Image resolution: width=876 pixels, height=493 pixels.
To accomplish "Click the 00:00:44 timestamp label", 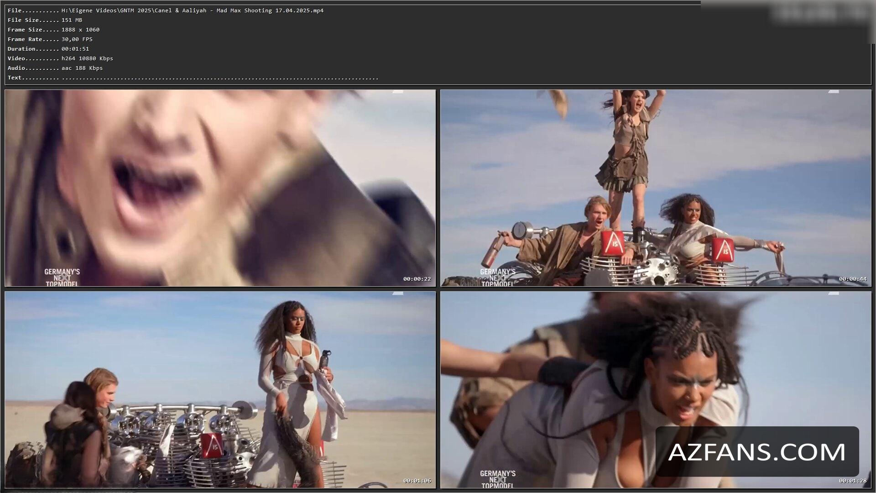I will tap(852, 279).
